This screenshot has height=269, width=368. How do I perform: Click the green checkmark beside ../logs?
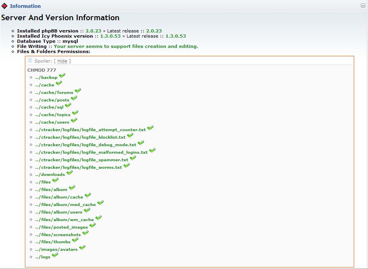click(x=55, y=255)
